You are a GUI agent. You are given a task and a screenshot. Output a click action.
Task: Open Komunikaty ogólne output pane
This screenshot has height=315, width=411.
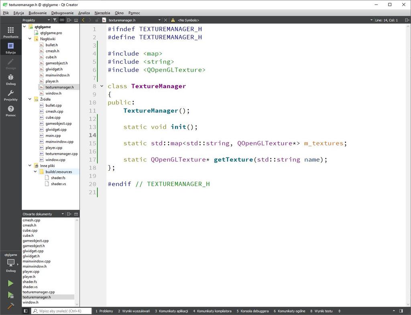click(x=289, y=311)
